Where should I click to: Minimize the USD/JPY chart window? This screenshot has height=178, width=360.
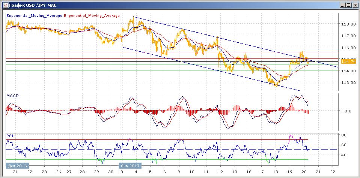click(x=342, y=5)
